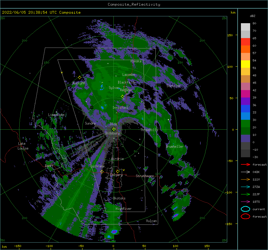268x250 pixels.
Task: Click the Vulcan label
Action: click(x=152, y=221)
